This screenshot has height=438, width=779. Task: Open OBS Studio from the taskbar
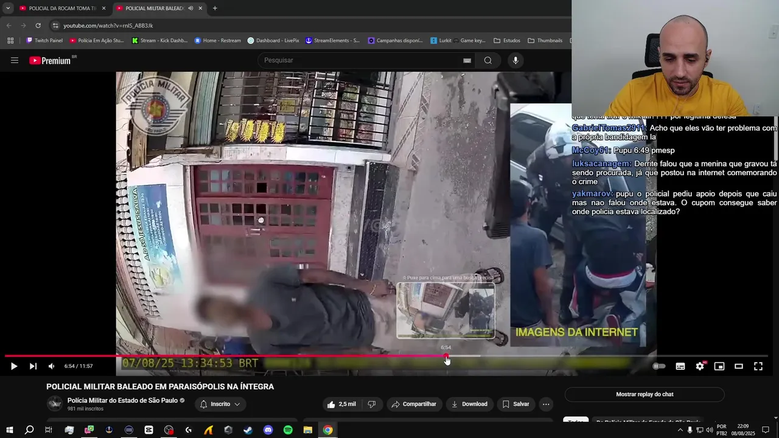[x=169, y=430]
